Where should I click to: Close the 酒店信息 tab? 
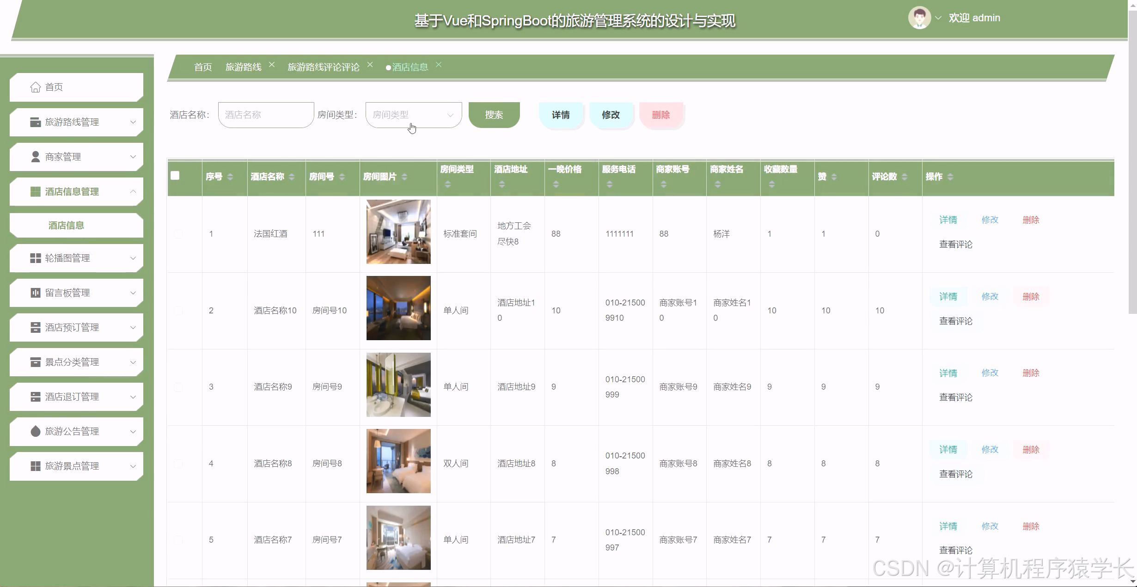pyautogui.click(x=439, y=65)
